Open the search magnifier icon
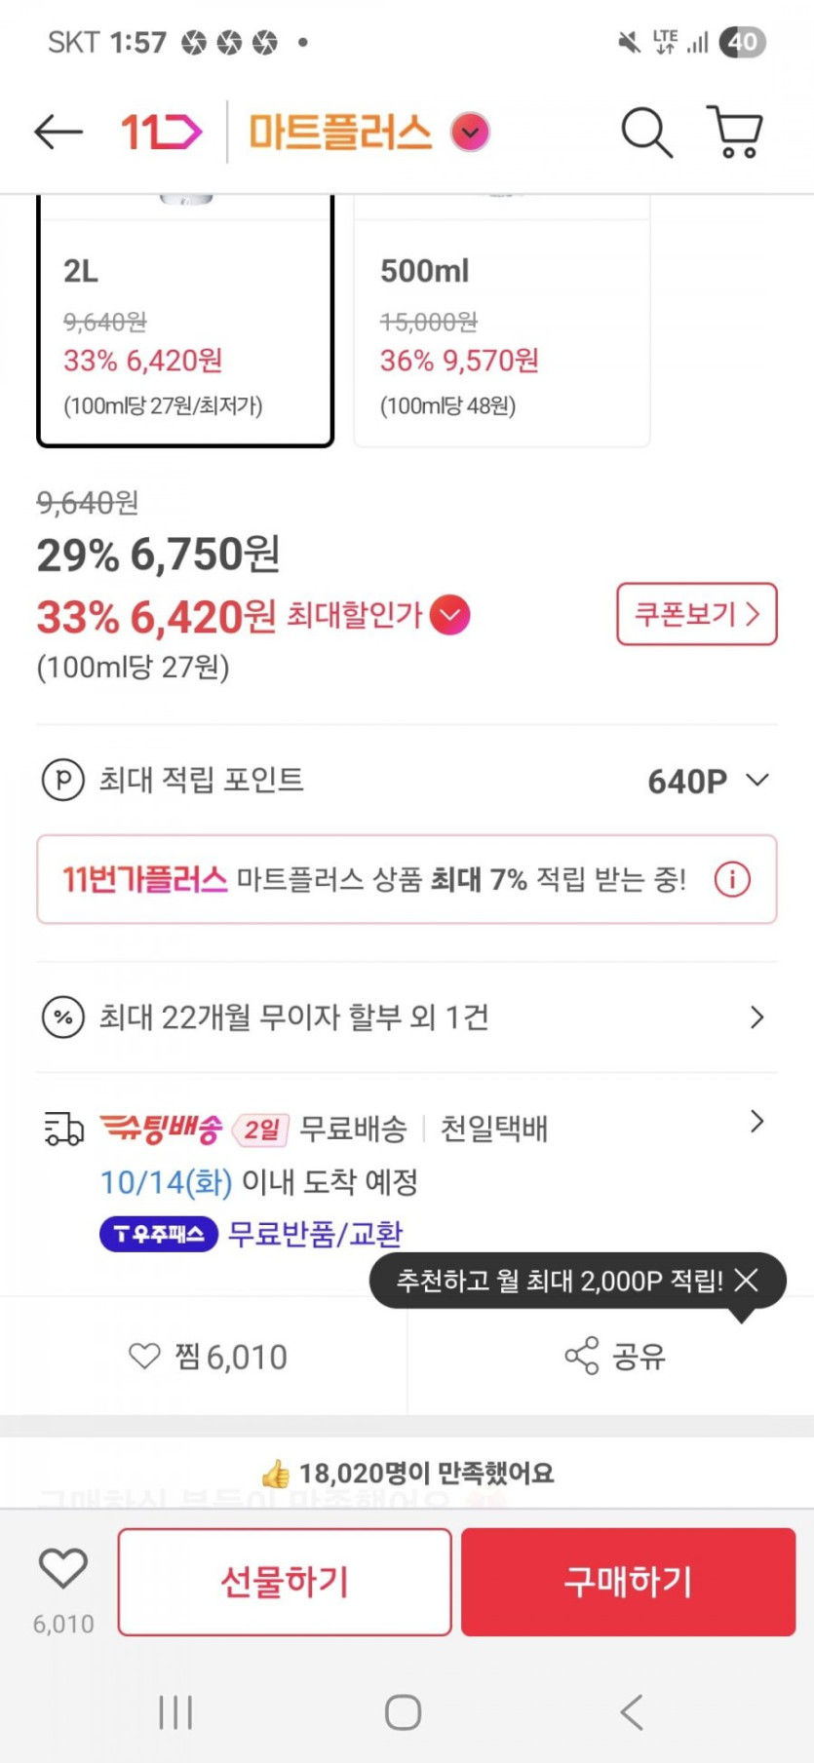The image size is (814, 1763). [646, 132]
